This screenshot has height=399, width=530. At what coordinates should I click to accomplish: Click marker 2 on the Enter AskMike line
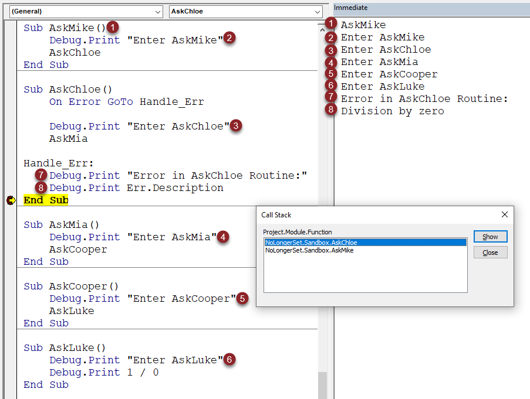[229, 37]
